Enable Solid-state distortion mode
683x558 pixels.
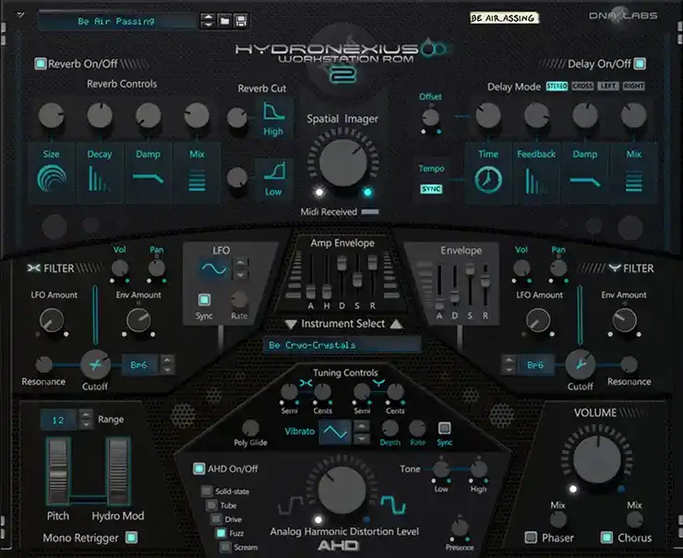[207, 491]
